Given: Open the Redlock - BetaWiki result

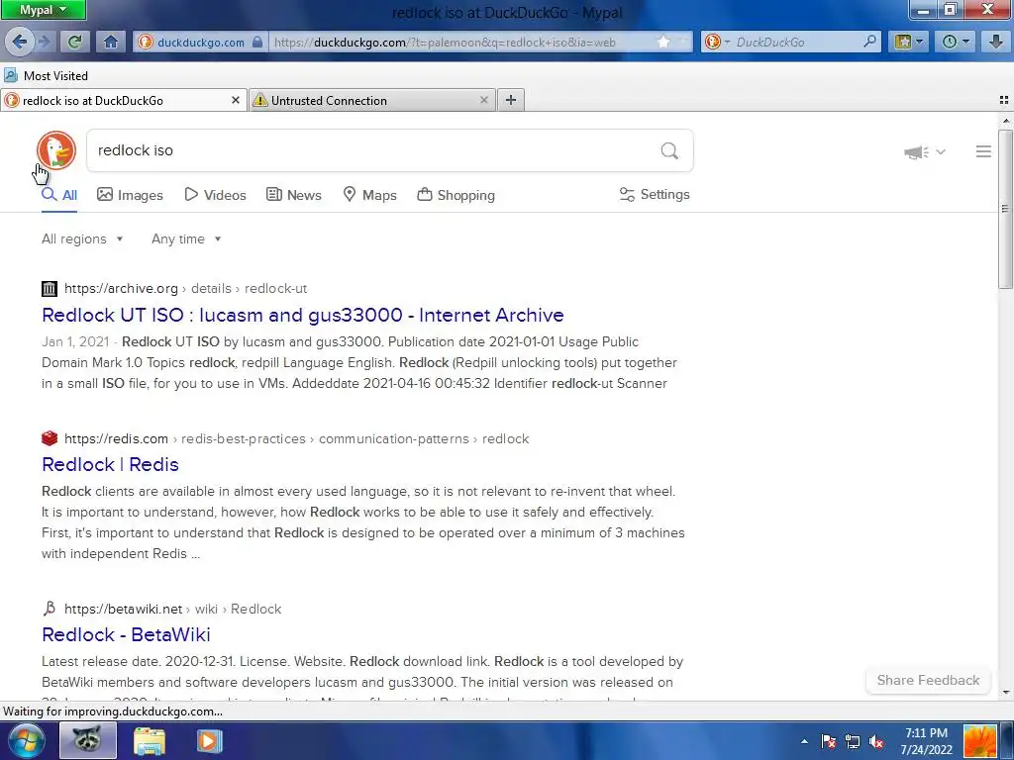Looking at the screenshot, I should click(126, 634).
